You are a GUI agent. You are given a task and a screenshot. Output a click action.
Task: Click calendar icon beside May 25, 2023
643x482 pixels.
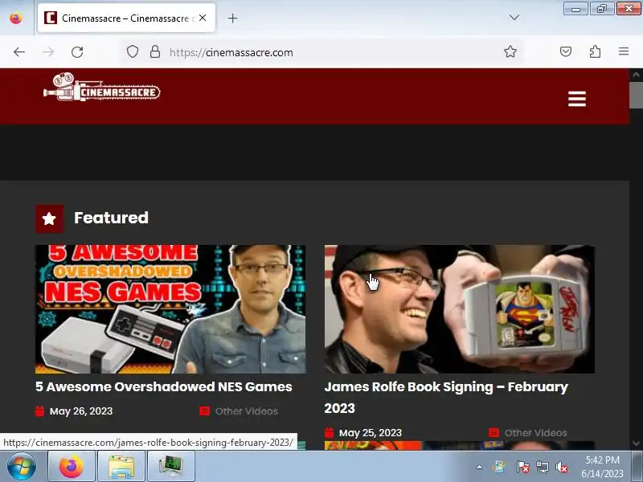(x=329, y=432)
